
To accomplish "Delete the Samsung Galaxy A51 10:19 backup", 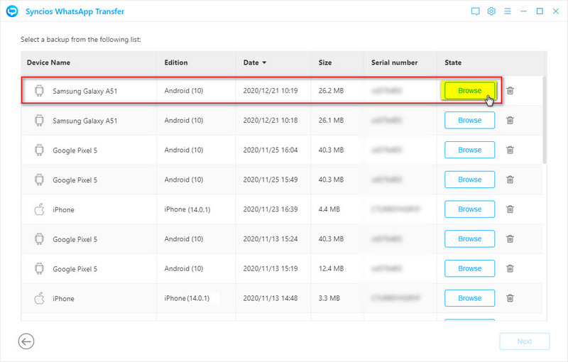I will [510, 91].
